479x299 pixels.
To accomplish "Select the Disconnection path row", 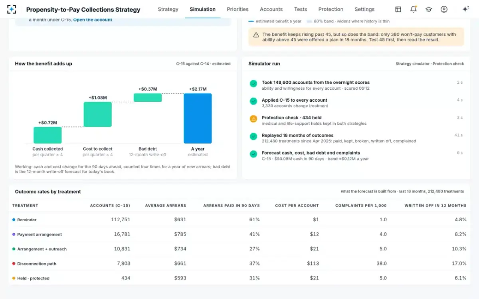I will pyautogui.click(x=239, y=264).
